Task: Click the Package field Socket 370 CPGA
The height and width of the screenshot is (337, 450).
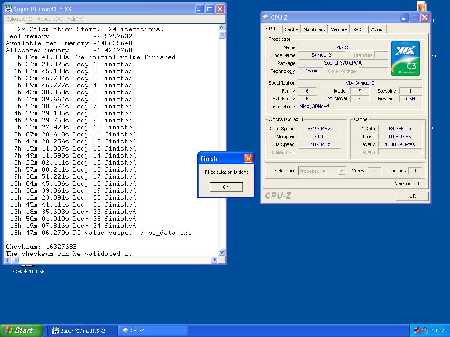Action: pyautogui.click(x=343, y=63)
